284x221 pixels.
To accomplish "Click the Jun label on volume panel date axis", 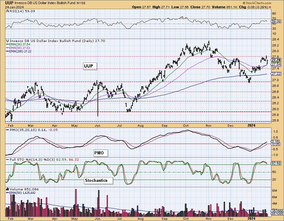I will 98,218.
